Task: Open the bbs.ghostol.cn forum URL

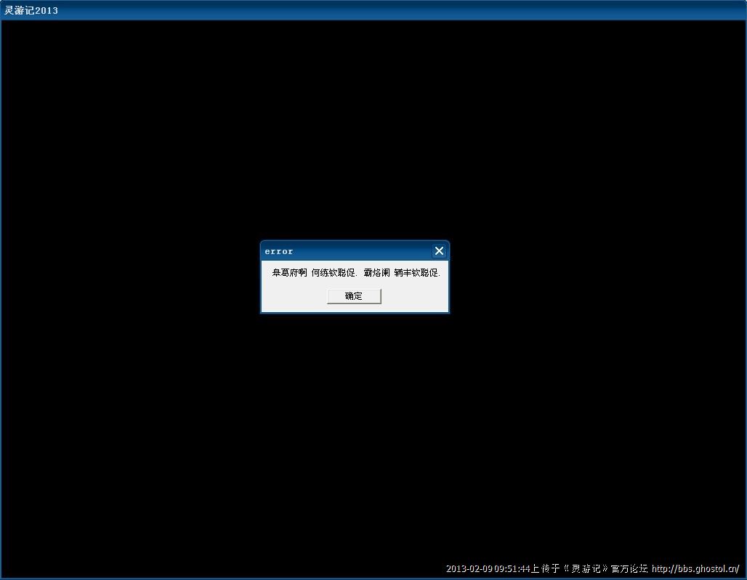Action: pyautogui.click(x=695, y=569)
